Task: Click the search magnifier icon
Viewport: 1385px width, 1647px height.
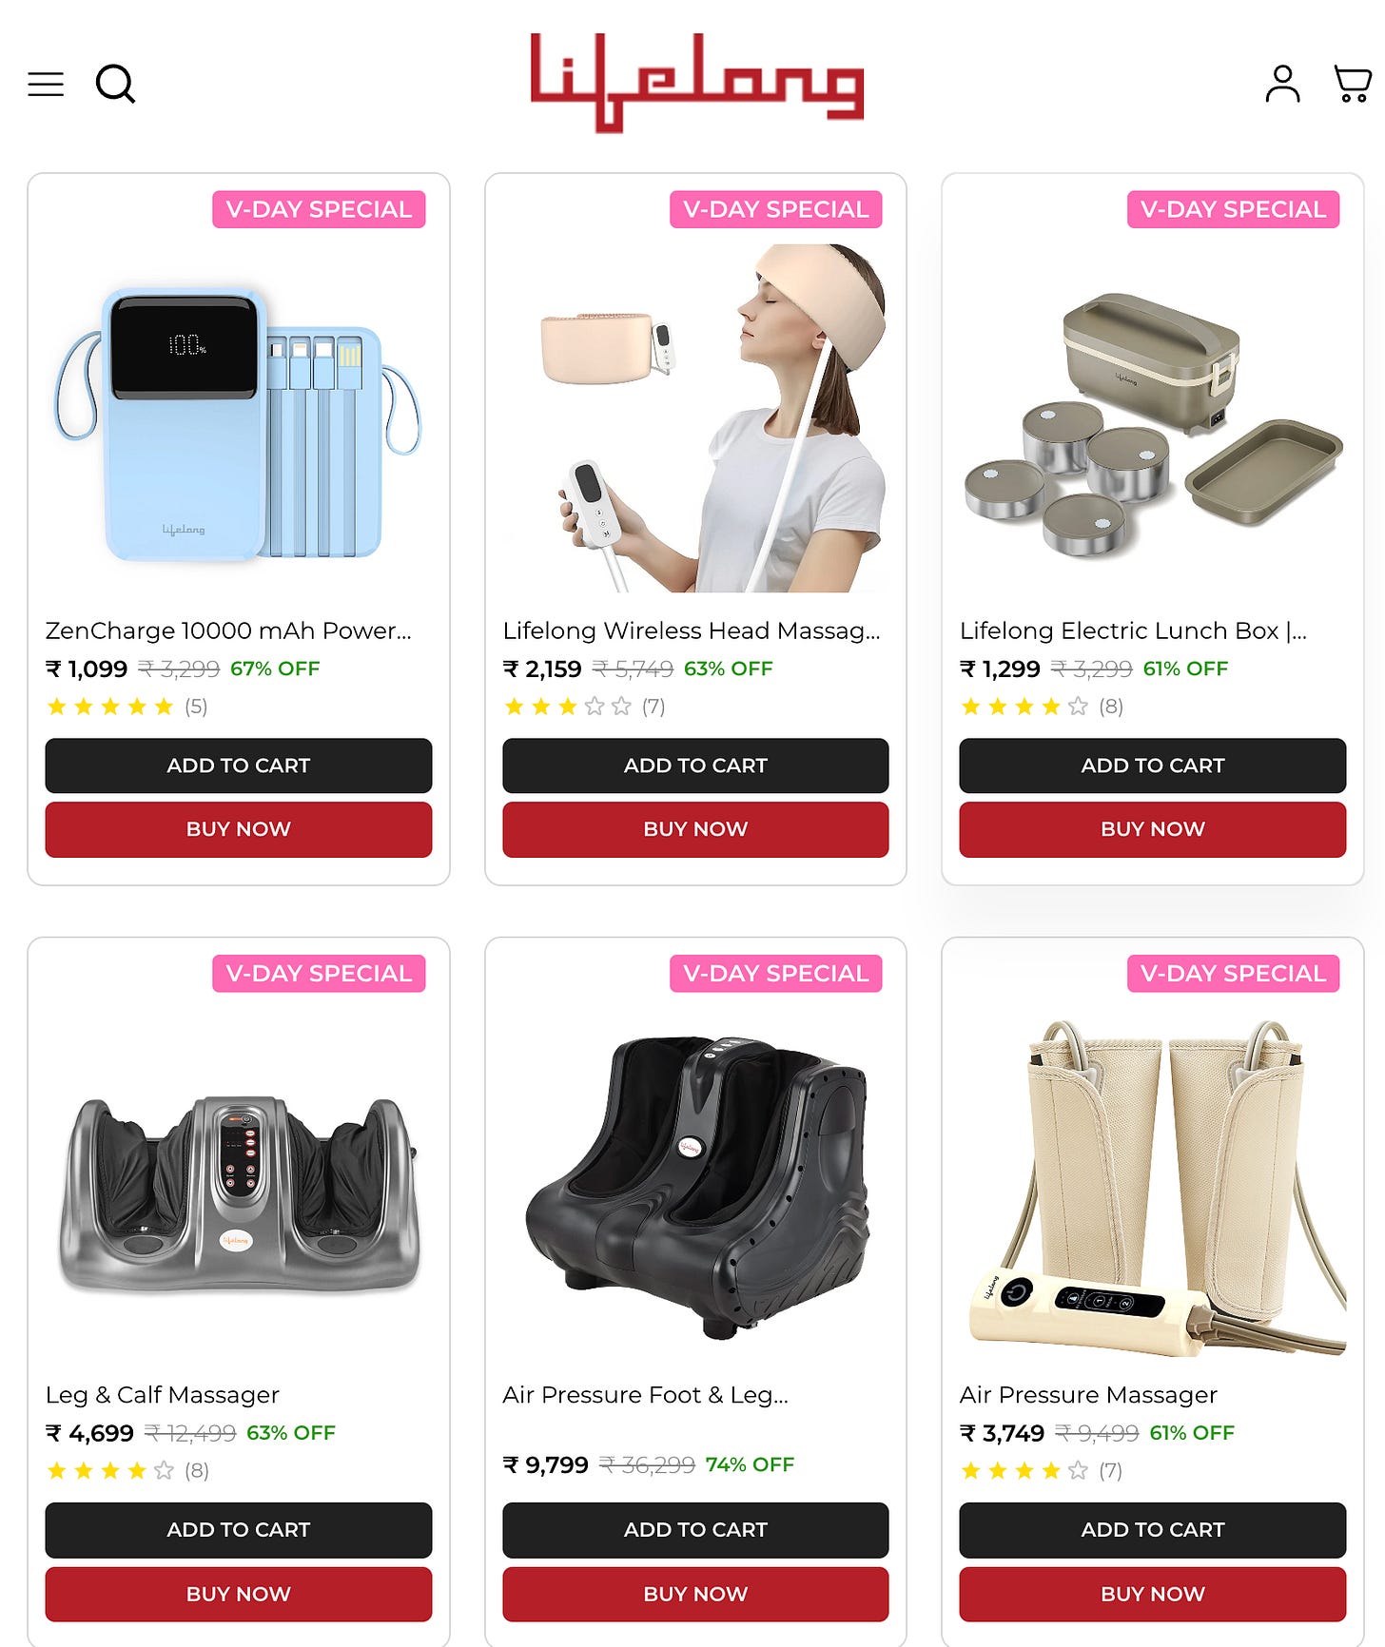Action: pos(116,84)
